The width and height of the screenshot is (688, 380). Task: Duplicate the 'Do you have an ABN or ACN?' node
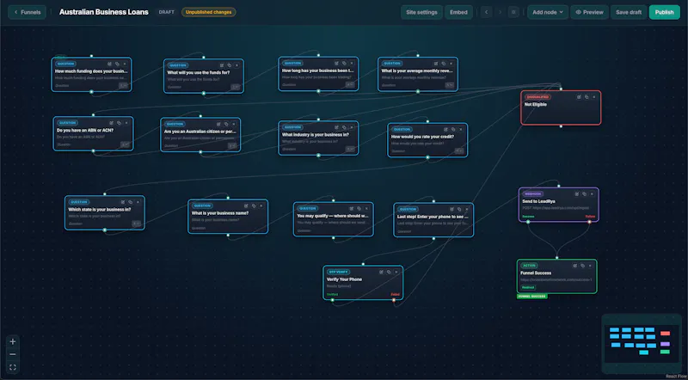point(119,123)
